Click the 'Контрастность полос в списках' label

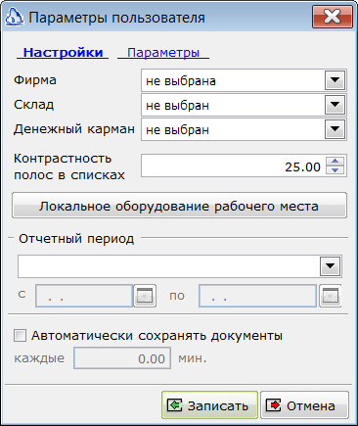pyautogui.click(x=69, y=166)
